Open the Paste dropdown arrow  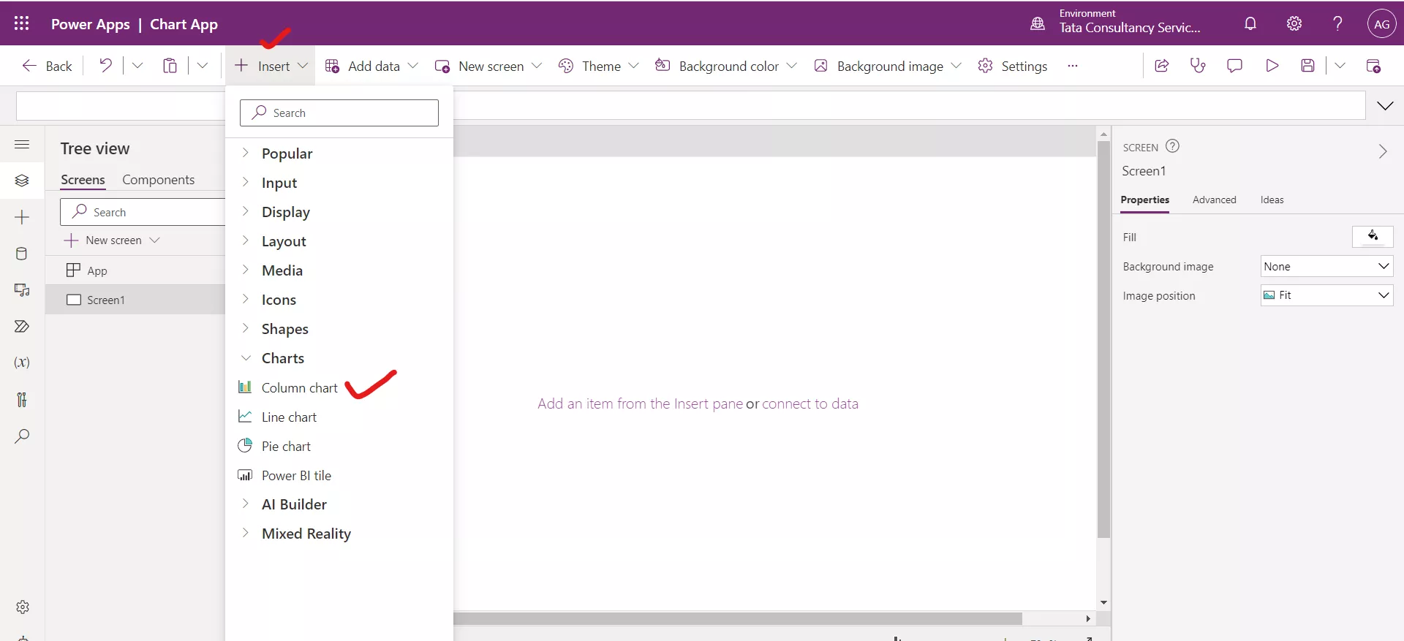tap(203, 66)
